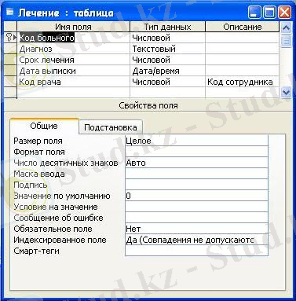Open the Дата/время data type cell
This screenshot has width=296, height=301.
(x=167, y=71)
